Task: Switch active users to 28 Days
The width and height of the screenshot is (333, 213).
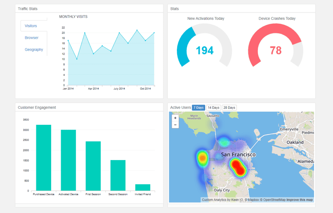Action: (x=229, y=108)
